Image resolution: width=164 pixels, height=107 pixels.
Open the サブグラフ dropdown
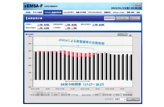tap(120, 99)
